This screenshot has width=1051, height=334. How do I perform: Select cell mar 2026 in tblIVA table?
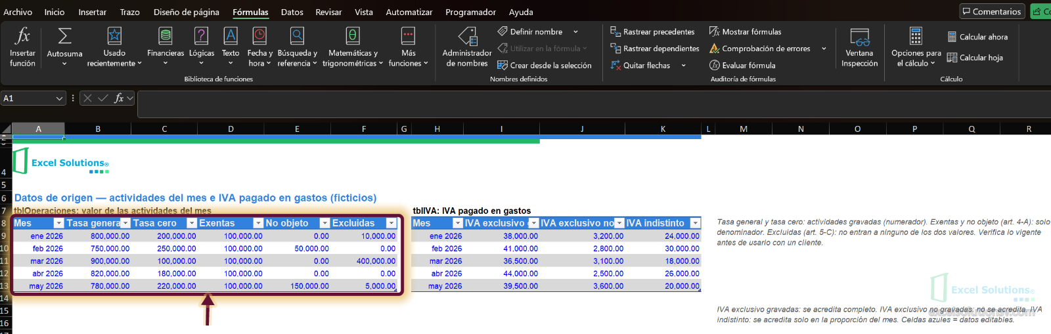coord(437,261)
